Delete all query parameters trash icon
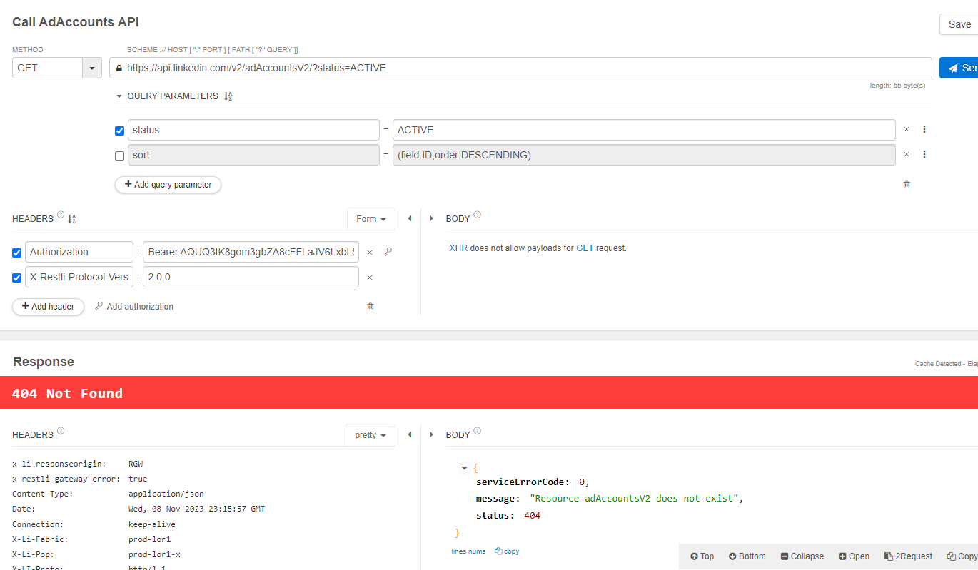The height and width of the screenshot is (570, 978). click(x=907, y=184)
